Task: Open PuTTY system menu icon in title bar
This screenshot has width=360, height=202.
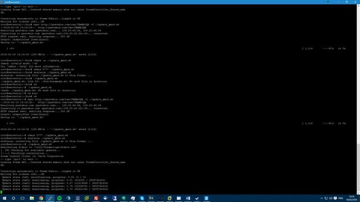Action: point(2,2)
